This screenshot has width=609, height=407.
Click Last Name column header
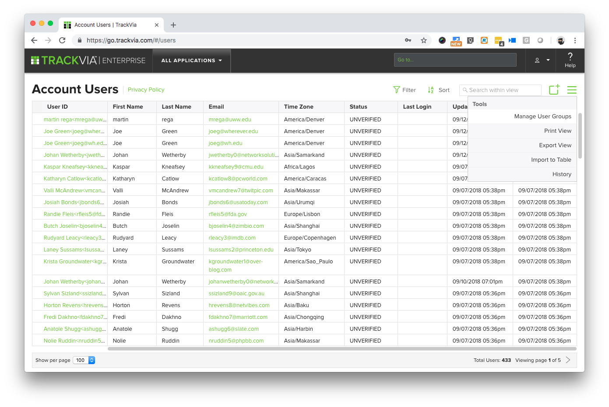pyautogui.click(x=176, y=107)
